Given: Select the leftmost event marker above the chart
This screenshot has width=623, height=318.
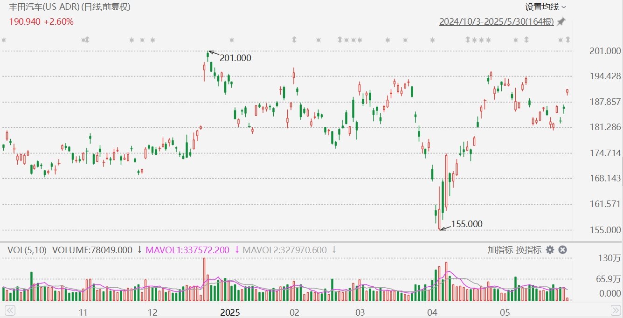Looking at the screenshot, I should coord(3,40).
